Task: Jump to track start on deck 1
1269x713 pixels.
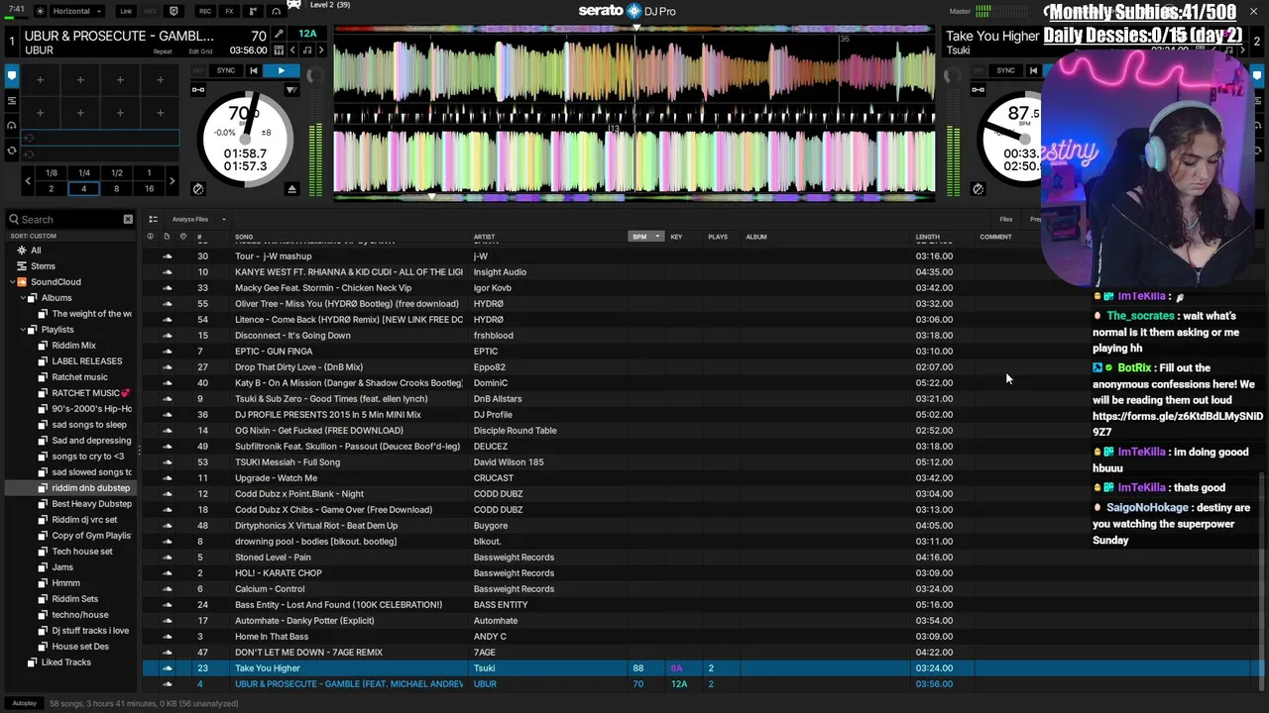Action: pos(254,70)
